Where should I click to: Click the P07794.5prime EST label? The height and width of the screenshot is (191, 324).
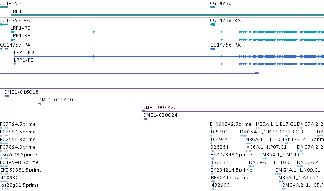point(18,124)
